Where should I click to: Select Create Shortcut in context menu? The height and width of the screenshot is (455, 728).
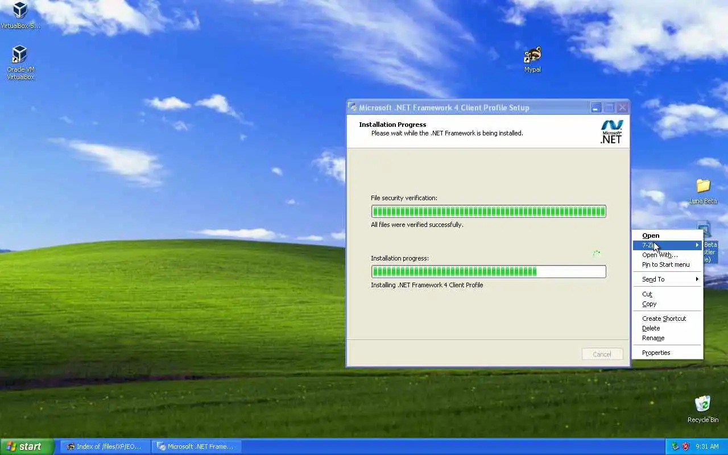click(x=668, y=318)
